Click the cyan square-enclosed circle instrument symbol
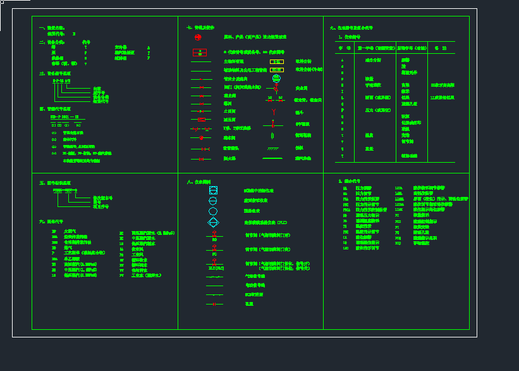Screen dimensions: 519x371 (213, 189)
